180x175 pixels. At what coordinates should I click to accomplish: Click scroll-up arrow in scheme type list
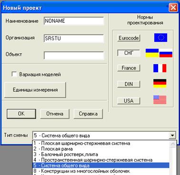tap(173, 144)
